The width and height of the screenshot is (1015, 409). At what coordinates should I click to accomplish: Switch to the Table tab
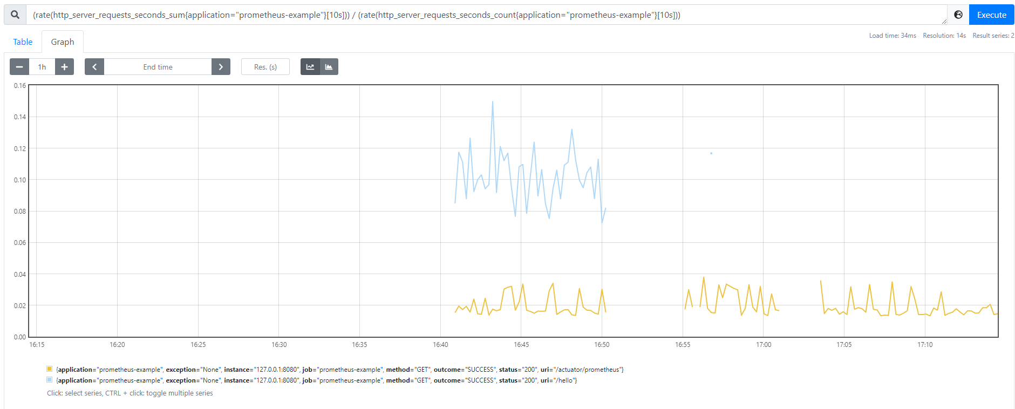[23, 42]
